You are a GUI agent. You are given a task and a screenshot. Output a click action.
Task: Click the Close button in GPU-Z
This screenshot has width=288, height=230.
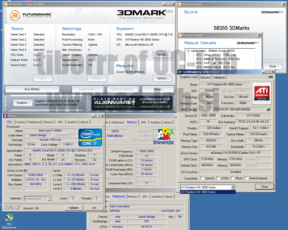pyautogui.click(x=265, y=187)
